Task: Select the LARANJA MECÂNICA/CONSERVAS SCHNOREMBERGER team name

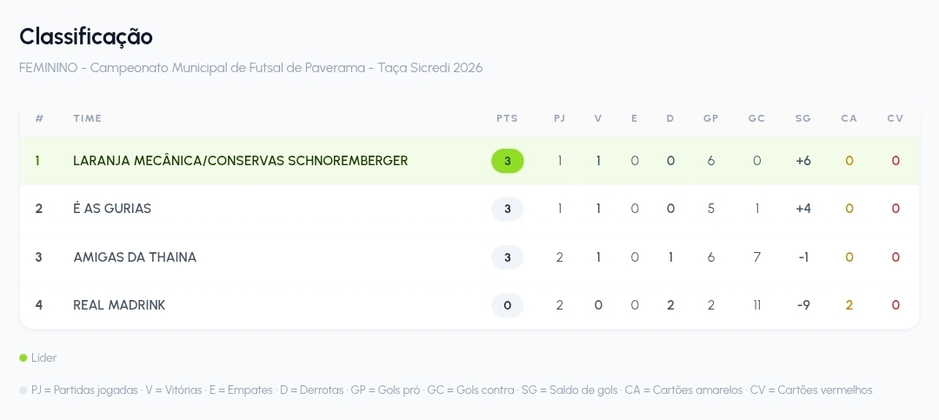Action: 240,161
